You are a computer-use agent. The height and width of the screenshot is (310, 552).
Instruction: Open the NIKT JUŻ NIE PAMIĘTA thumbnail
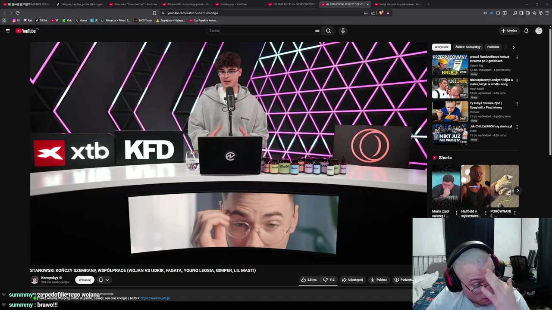[x=450, y=135]
